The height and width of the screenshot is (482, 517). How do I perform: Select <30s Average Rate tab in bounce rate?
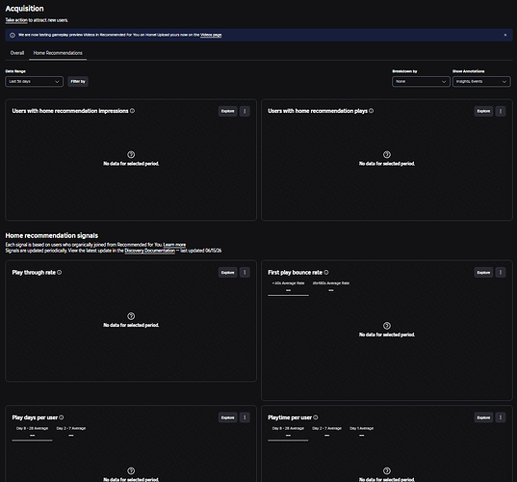[x=288, y=286]
